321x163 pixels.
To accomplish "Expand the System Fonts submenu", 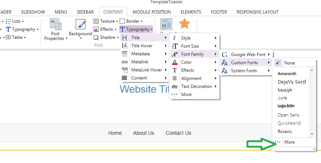I will (x=244, y=71).
